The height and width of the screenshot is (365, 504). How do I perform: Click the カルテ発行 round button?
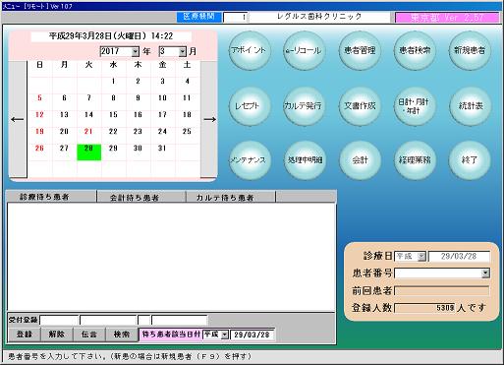point(305,106)
